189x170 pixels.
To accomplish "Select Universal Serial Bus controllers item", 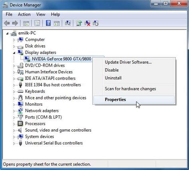I will [54, 143].
